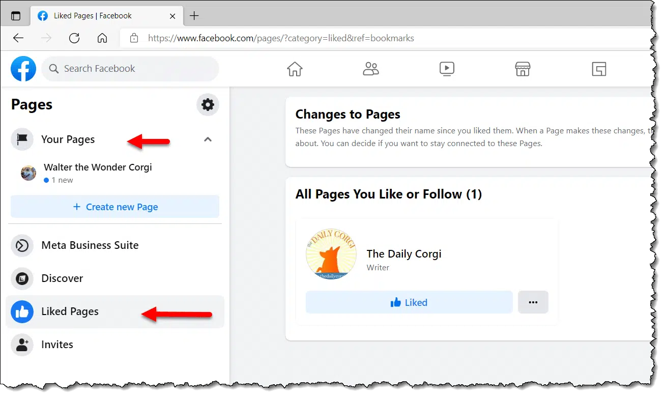Click the '1 new' notification text
The width and height of the screenshot is (666, 397).
click(62, 180)
